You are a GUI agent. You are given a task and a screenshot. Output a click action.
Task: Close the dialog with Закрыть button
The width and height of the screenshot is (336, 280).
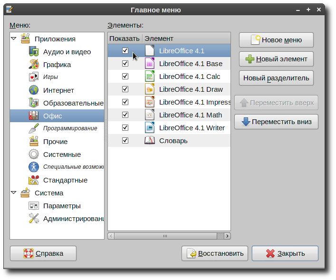285,253
